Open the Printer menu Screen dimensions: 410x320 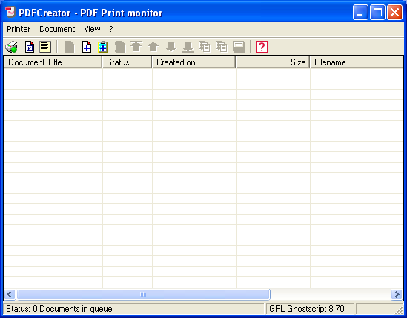click(x=19, y=29)
